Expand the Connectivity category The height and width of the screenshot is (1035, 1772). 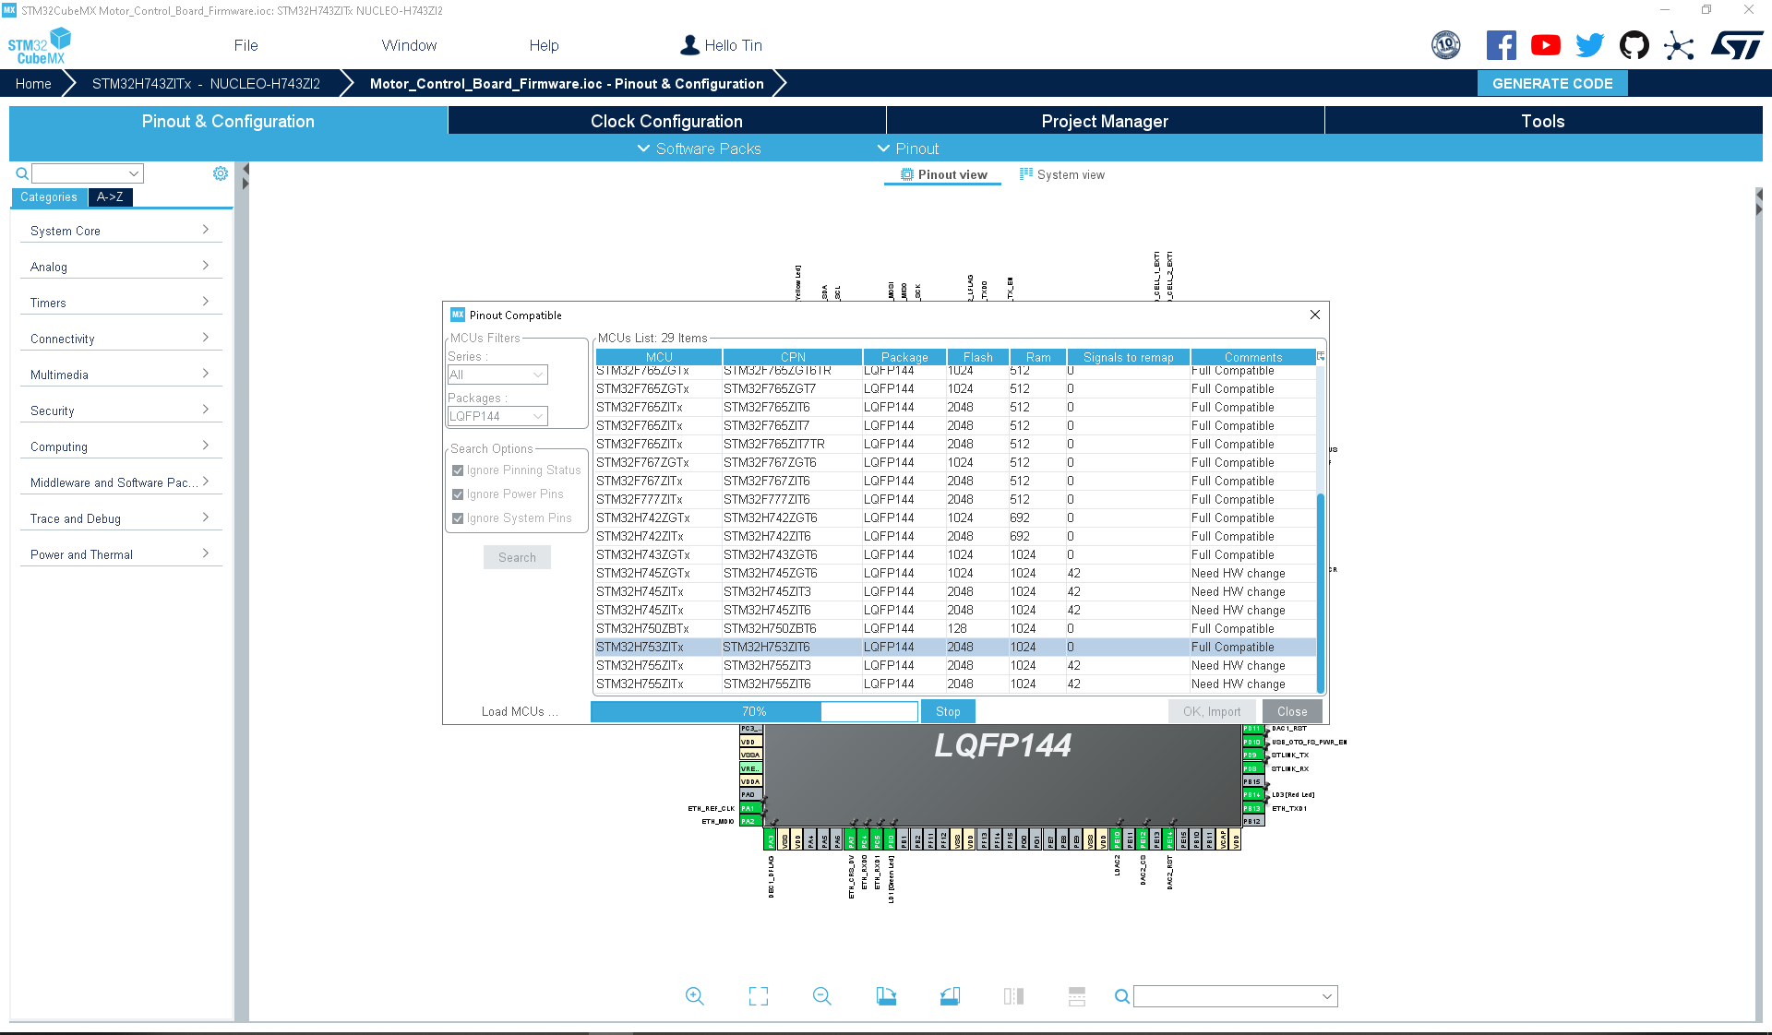click(x=121, y=339)
